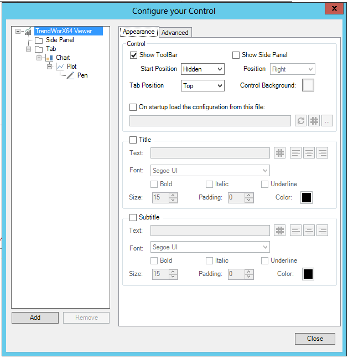Select the Chart icon in tree
Image resolution: width=348 pixels, height=358 pixels.
(49, 58)
